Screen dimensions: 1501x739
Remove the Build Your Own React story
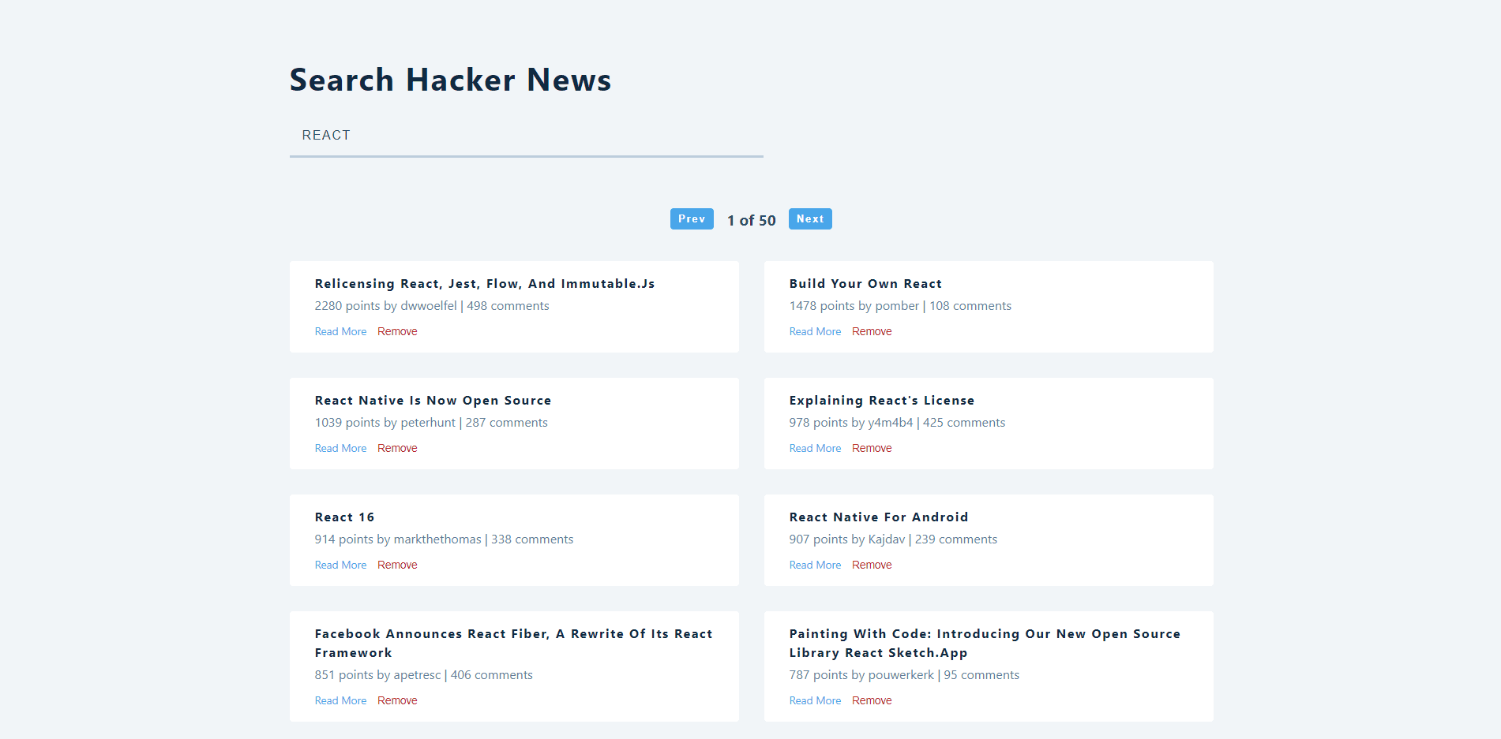(x=872, y=332)
